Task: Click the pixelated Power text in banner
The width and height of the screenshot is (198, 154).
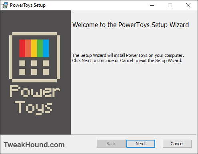Action: pos(35,91)
